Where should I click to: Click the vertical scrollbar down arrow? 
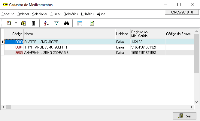(x=197, y=102)
